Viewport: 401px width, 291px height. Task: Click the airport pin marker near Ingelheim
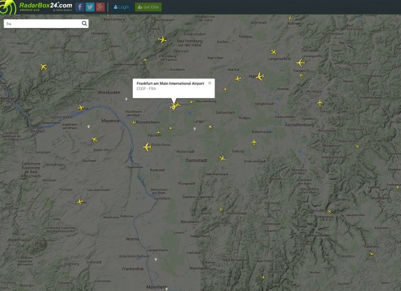pyautogui.click(x=88, y=126)
